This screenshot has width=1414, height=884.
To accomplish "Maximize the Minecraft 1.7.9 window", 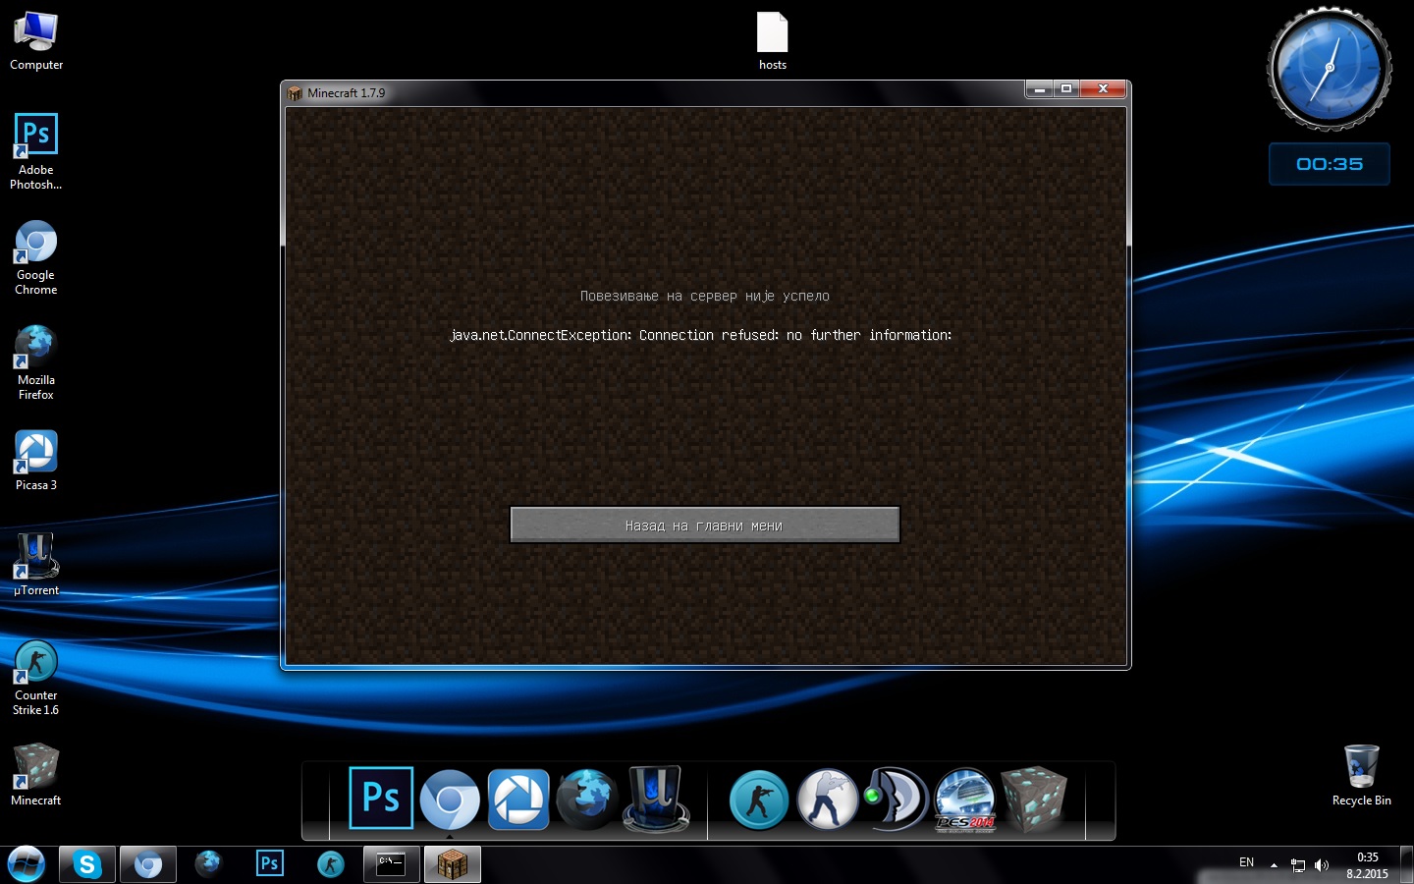I will tap(1066, 88).
